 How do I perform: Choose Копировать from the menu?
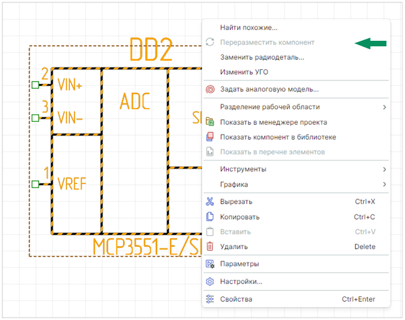click(296, 217)
